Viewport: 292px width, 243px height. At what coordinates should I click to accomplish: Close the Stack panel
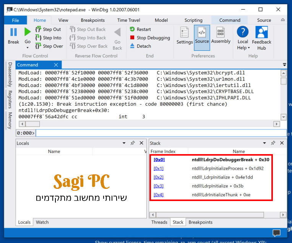pyautogui.click(x=282, y=143)
